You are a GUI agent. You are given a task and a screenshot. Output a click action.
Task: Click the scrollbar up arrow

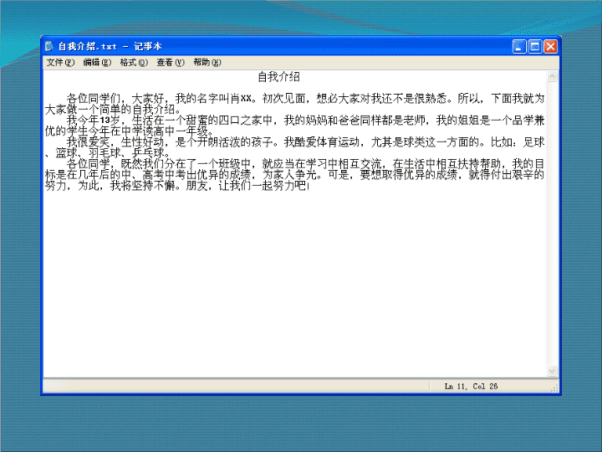pos(552,76)
